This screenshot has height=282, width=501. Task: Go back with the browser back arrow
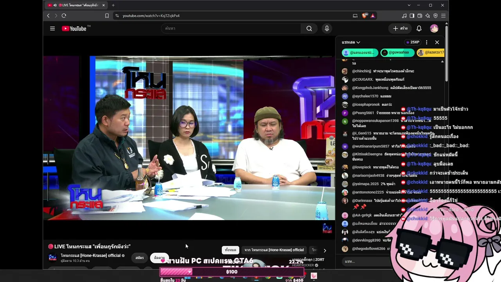point(49,16)
